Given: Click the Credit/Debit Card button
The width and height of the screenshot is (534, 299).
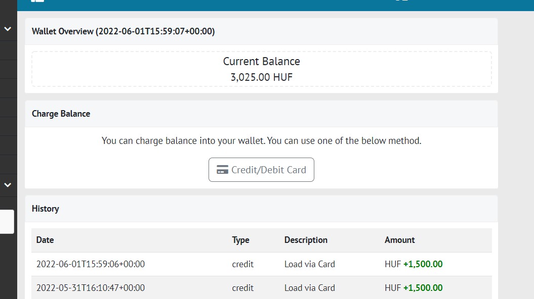Looking at the screenshot, I should (261, 170).
